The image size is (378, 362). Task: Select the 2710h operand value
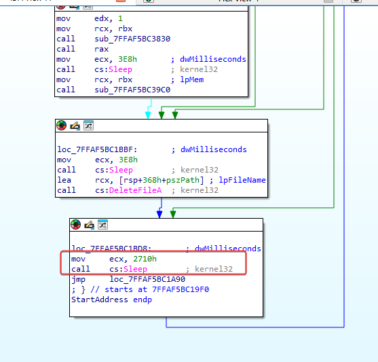coord(145,259)
